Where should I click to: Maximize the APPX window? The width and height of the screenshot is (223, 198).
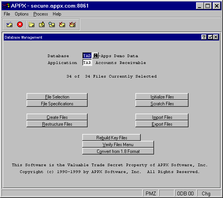(x=207, y=6)
